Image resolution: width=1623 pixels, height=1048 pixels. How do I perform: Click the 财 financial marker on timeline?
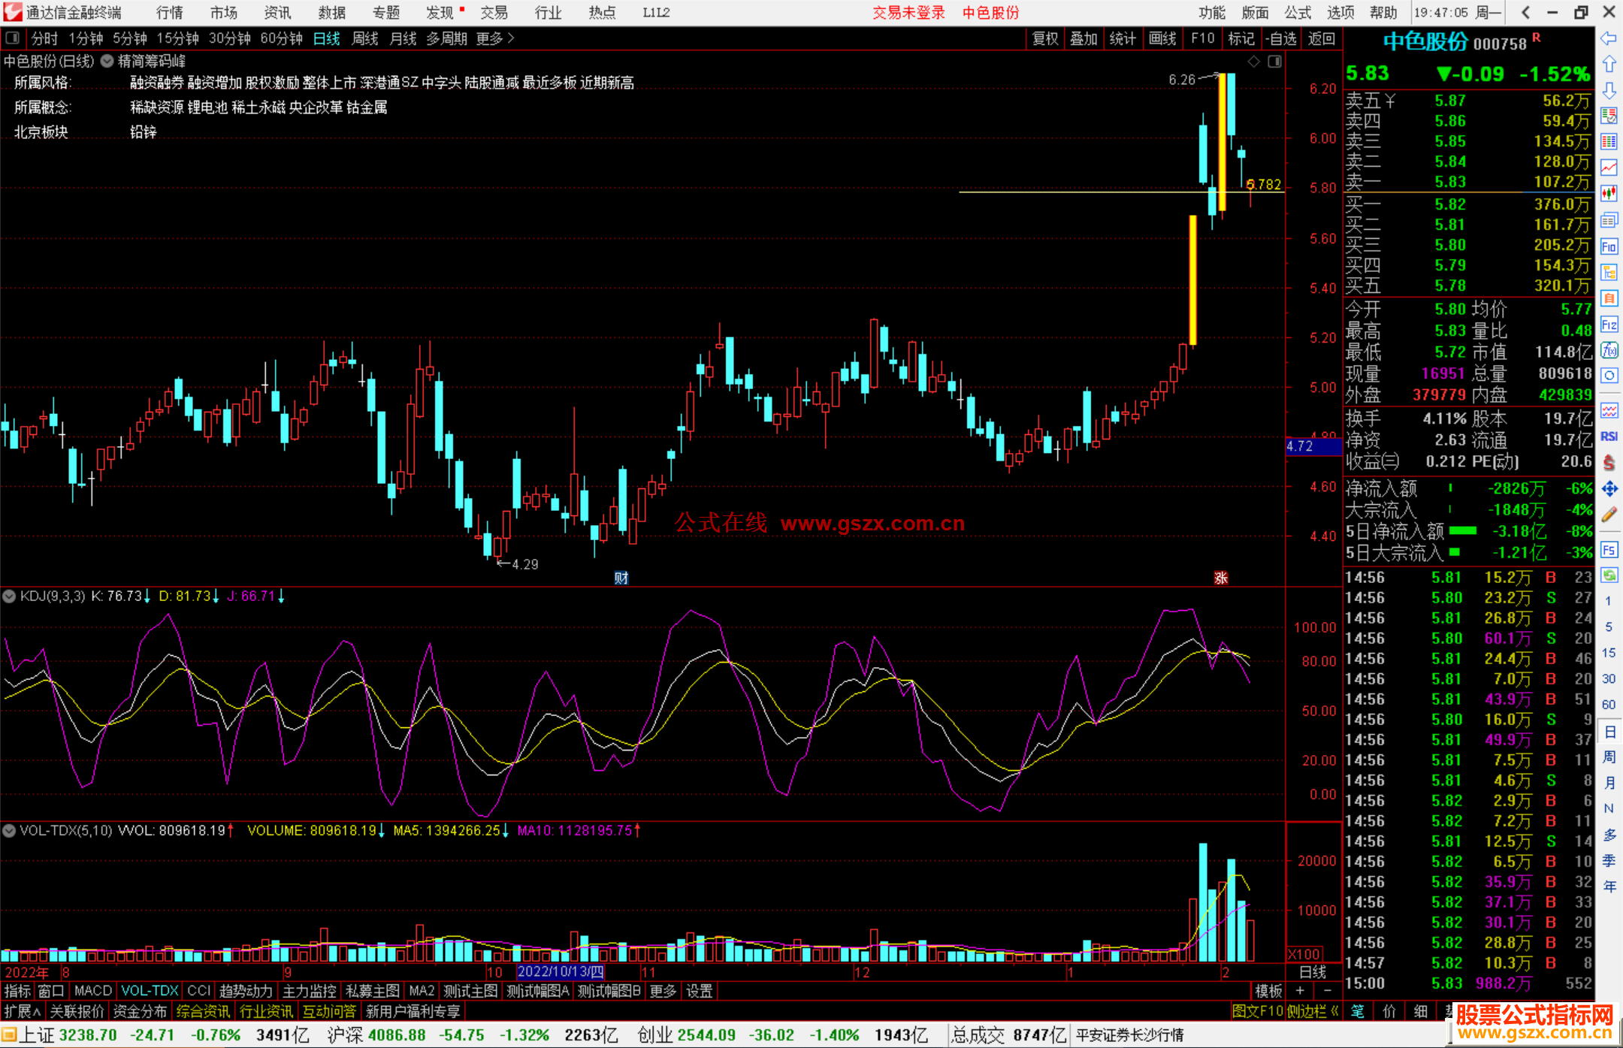[x=621, y=578]
